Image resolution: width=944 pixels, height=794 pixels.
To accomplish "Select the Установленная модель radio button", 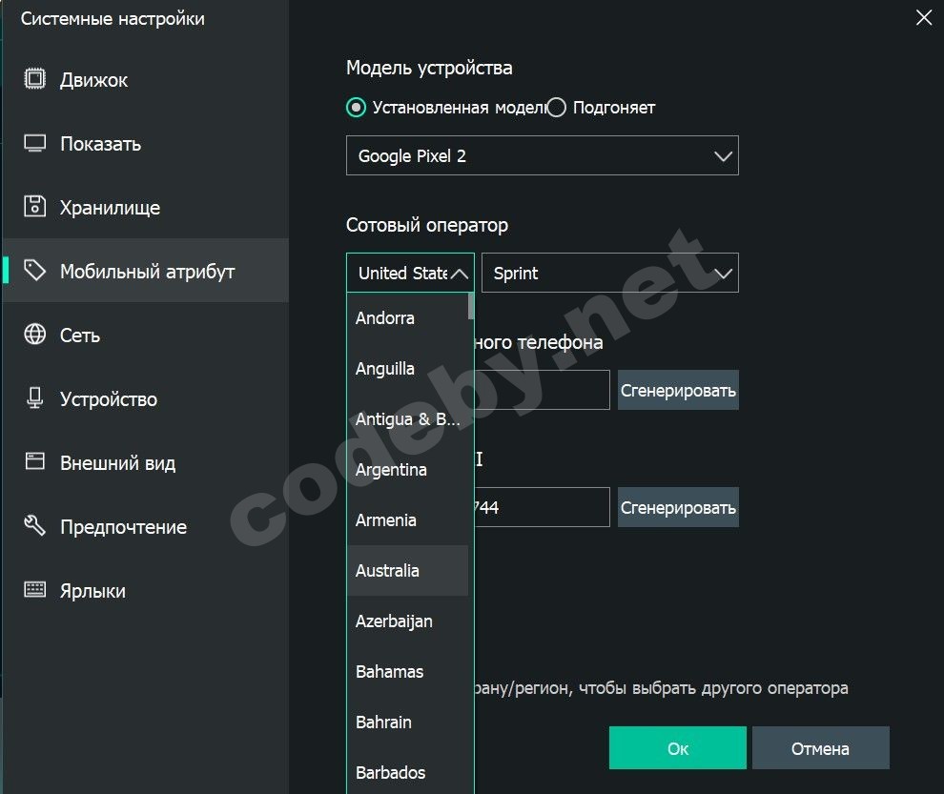I will pyautogui.click(x=357, y=108).
